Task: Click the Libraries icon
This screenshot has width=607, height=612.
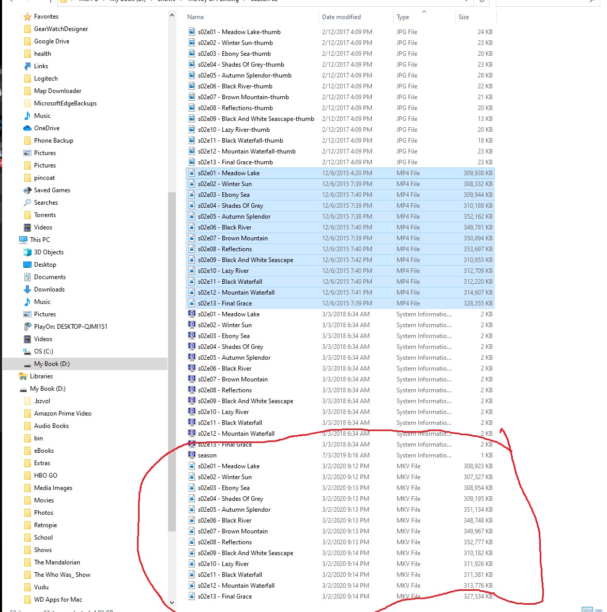Action: tap(23, 376)
